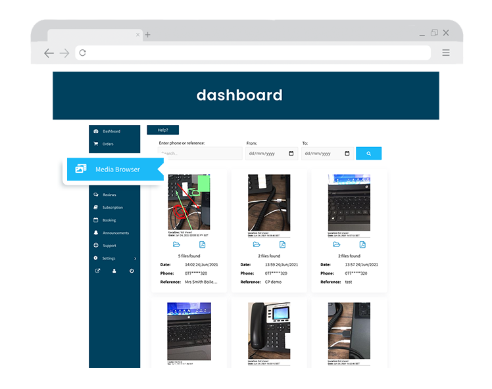Open the browser hamburger menu
This screenshot has width=492, height=389.
coord(446,53)
